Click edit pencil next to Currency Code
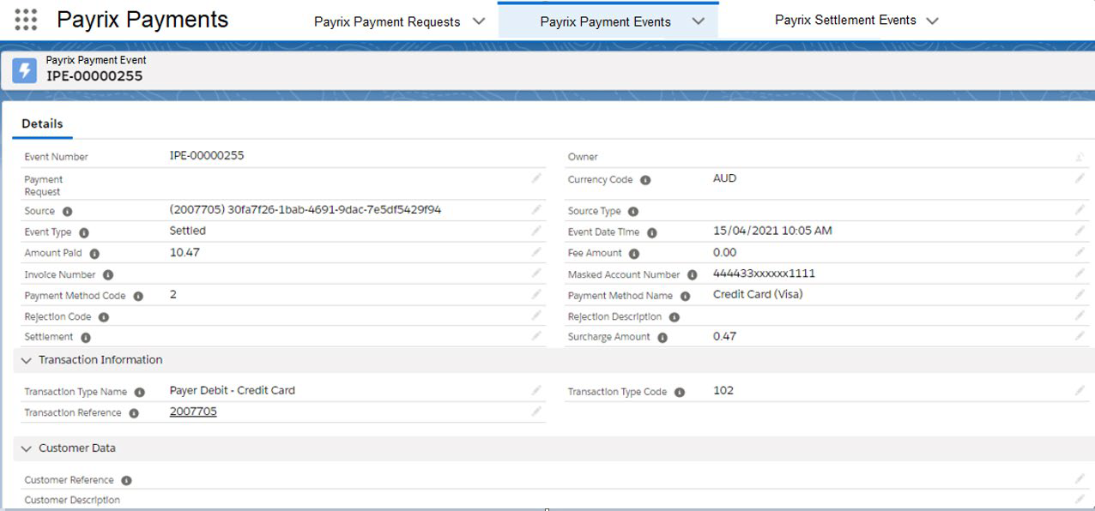This screenshot has width=1095, height=511. coord(1080,178)
